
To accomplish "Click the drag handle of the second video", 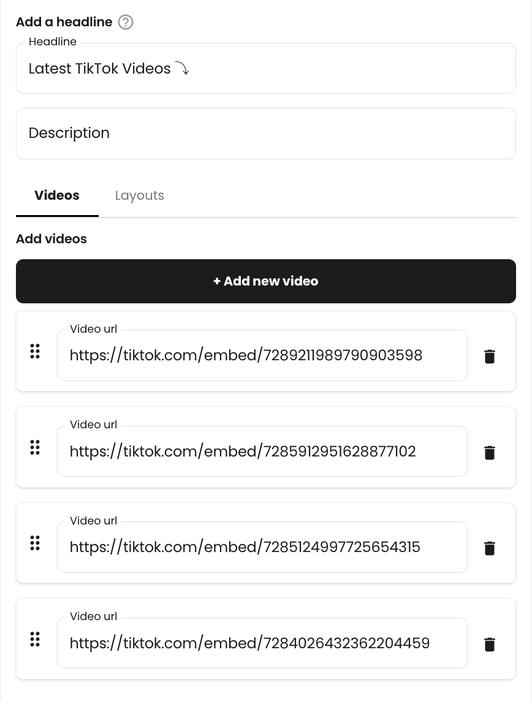I will [x=35, y=447].
